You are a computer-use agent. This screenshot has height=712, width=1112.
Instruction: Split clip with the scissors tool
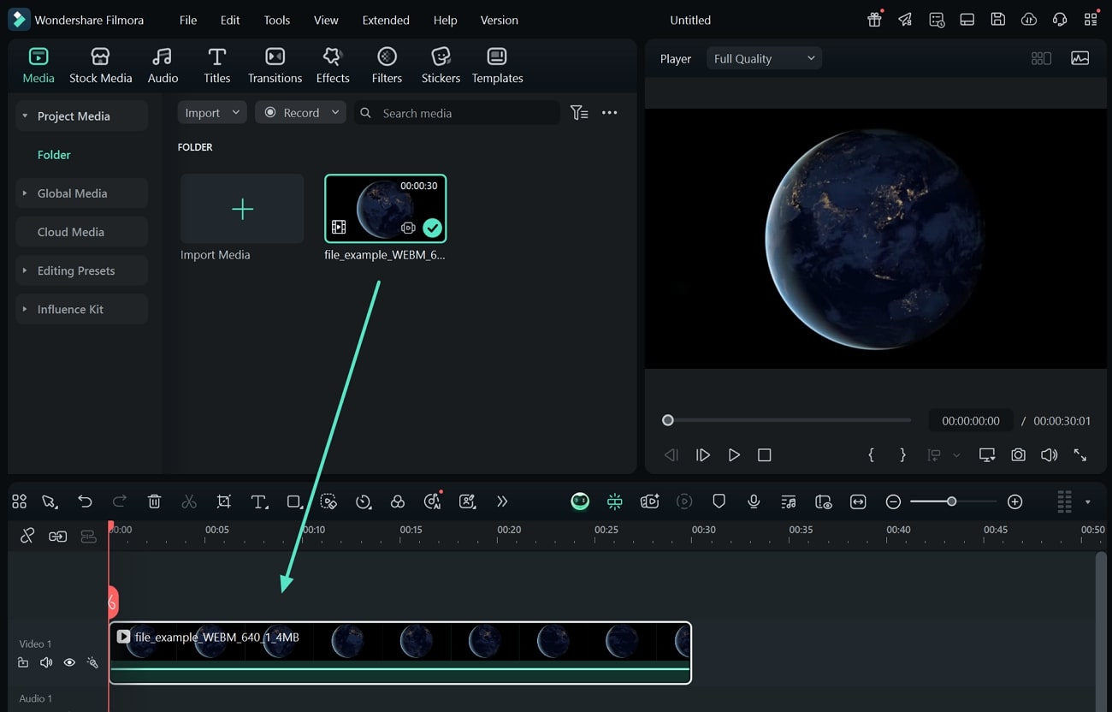[189, 501]
